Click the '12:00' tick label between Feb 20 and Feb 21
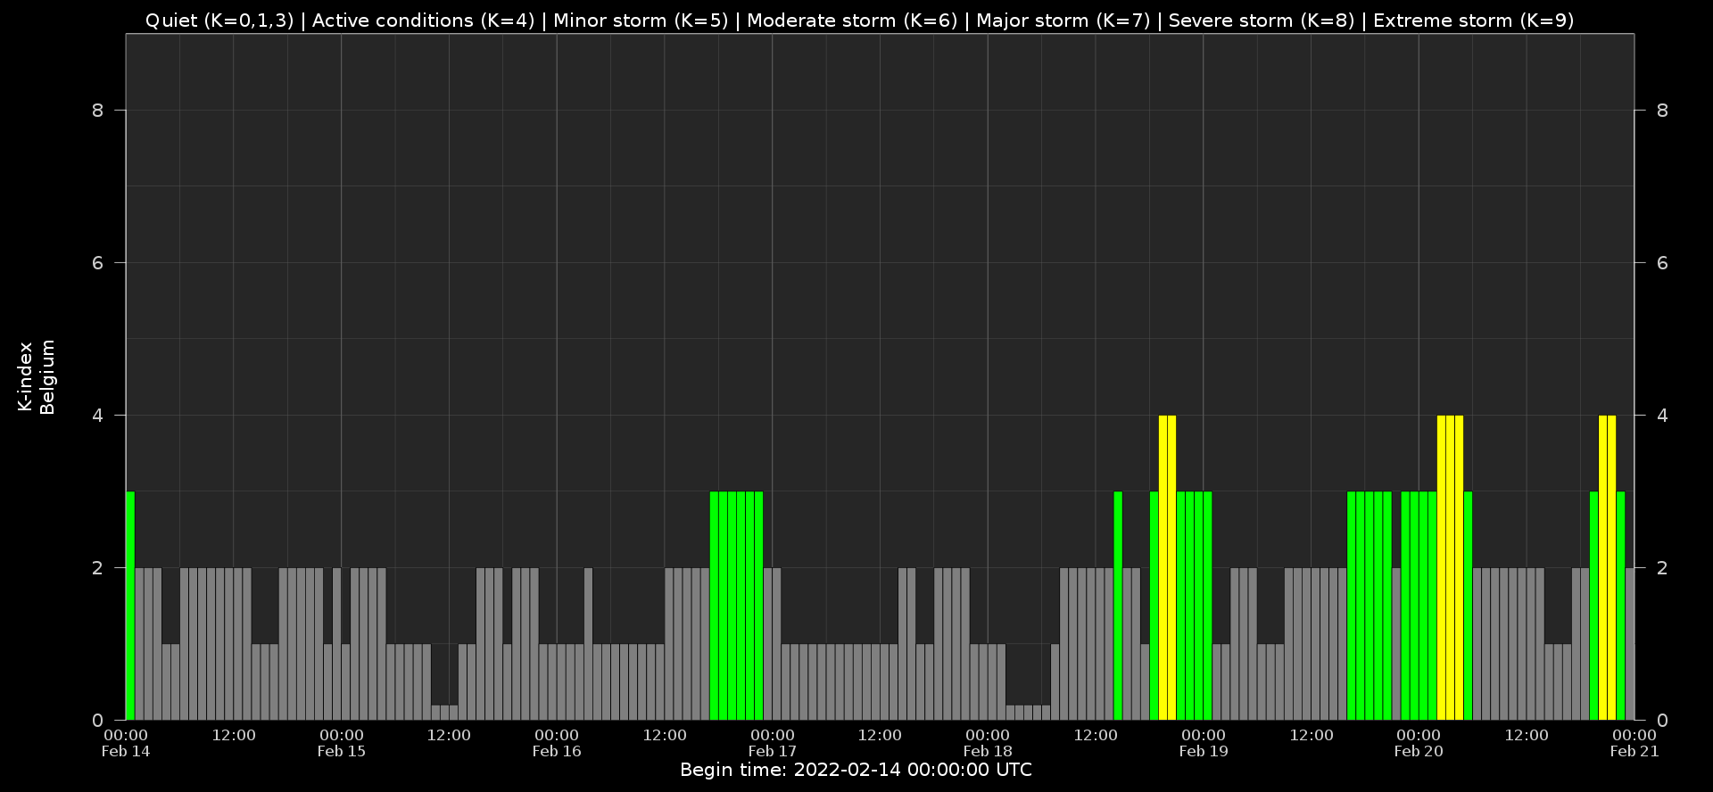This screenshot has height=792, width=1713. (x=1527, y=735)
